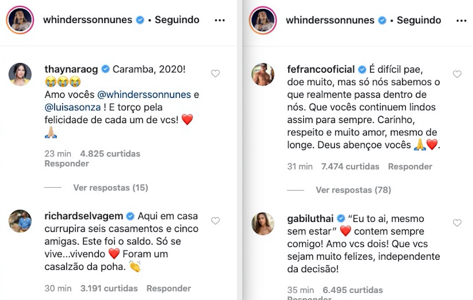The height and width of the screenshot is (300, 473).
Task: Open whinderssonnunes story avatar on right
Action: tap(263, 21)
